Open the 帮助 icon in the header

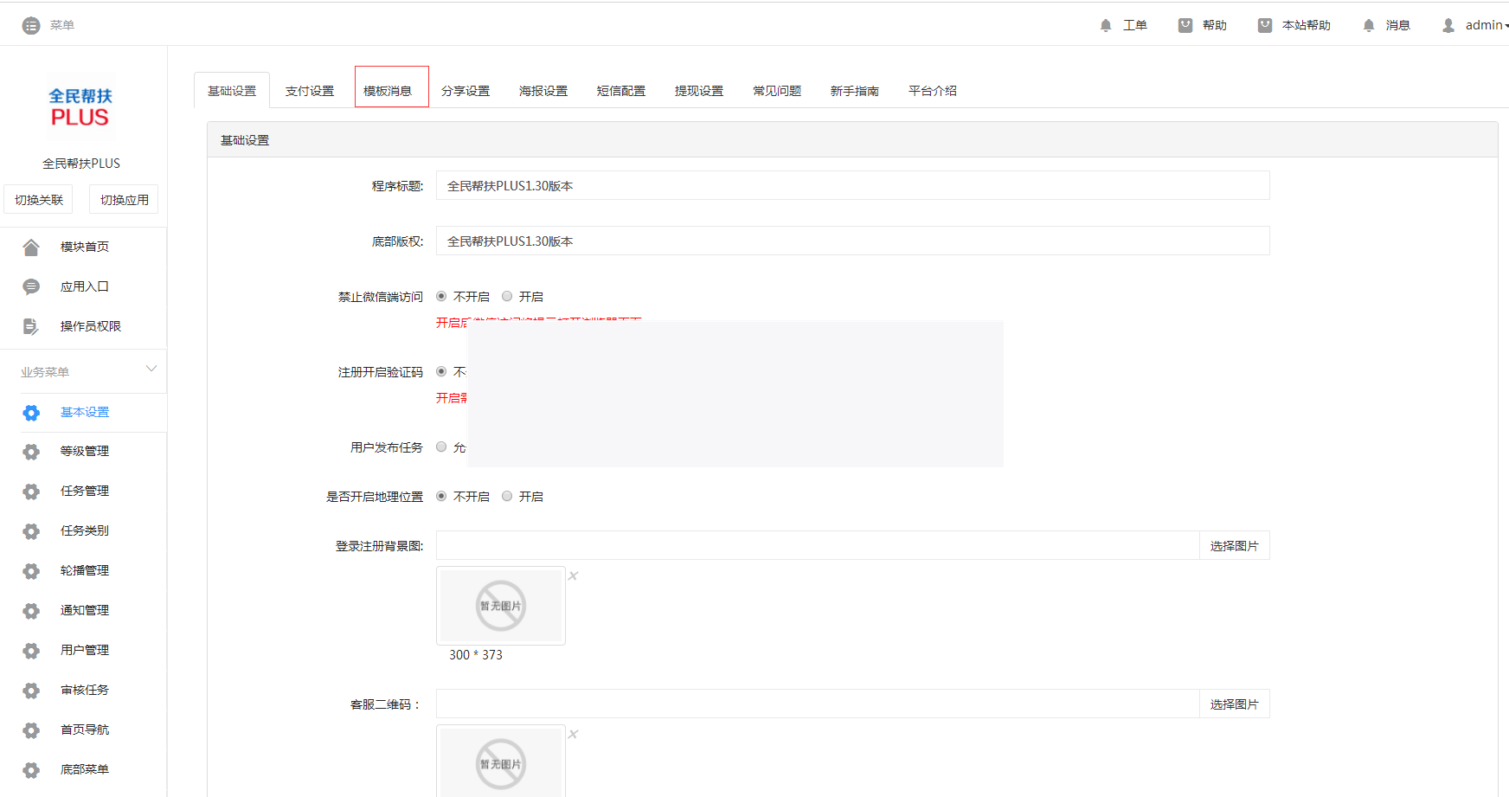pyautogui.click(x=1185, y=24)
